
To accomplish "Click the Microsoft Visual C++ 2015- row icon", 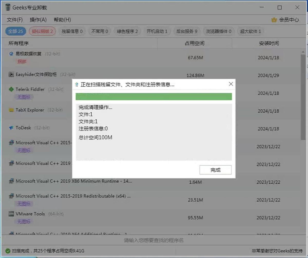I will tap(11, 143).
